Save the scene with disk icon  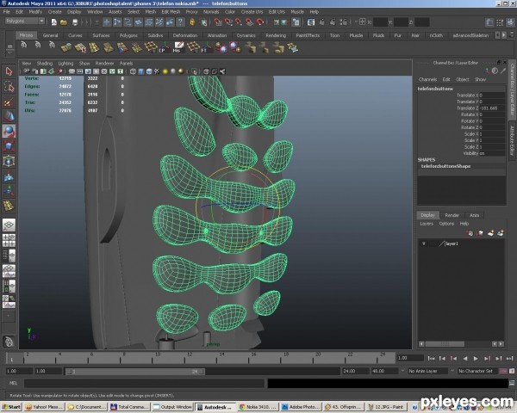coord(75,22)
